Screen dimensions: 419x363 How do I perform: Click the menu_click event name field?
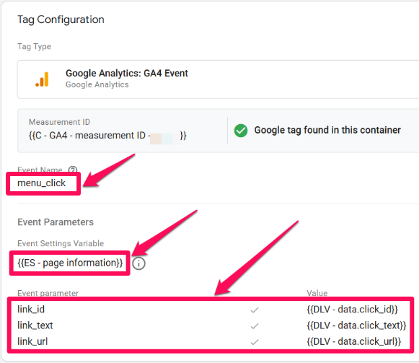42,183
